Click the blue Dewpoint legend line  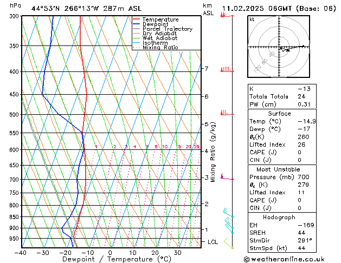click(x=136, y=24)
